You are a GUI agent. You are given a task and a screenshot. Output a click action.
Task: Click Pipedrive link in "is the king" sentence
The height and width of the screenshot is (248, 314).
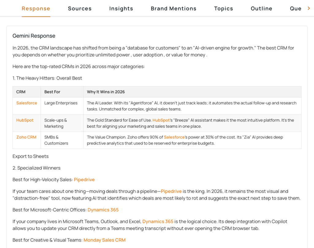tap(171, 191)
